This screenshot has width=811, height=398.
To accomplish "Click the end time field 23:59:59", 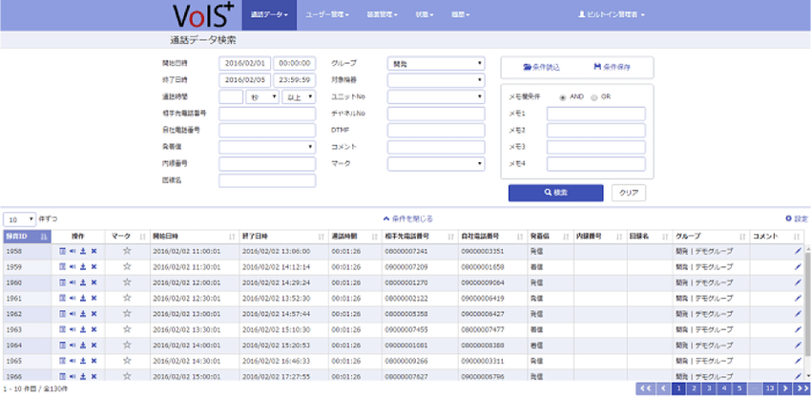I will tap(294, 80).
